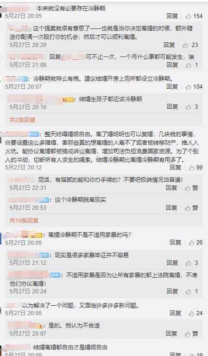Reply to '结婚生孩子都应该冷静期' sub-comment

(172, 107)
